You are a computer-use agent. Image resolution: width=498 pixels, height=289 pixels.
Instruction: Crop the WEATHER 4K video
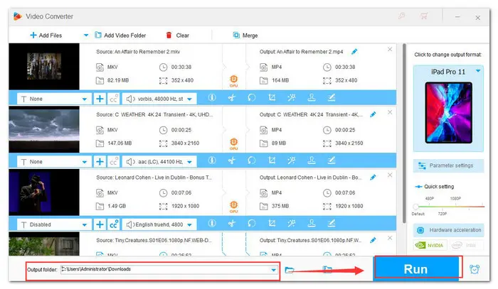(272, 160)
